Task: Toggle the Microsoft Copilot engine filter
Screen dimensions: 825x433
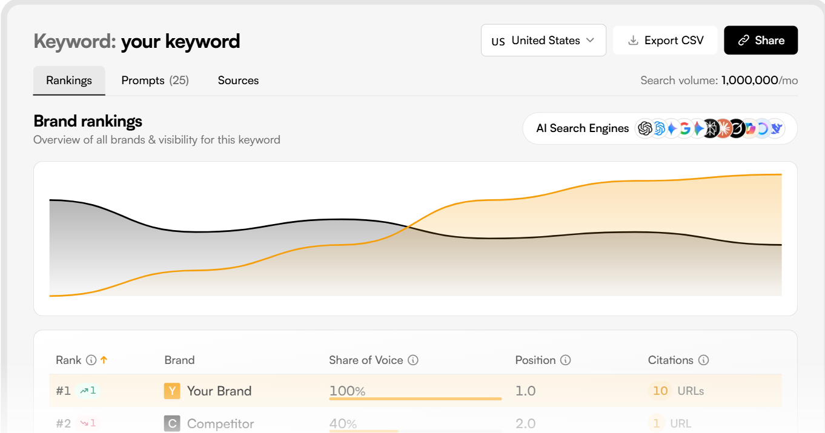Action: coord(751,128)
